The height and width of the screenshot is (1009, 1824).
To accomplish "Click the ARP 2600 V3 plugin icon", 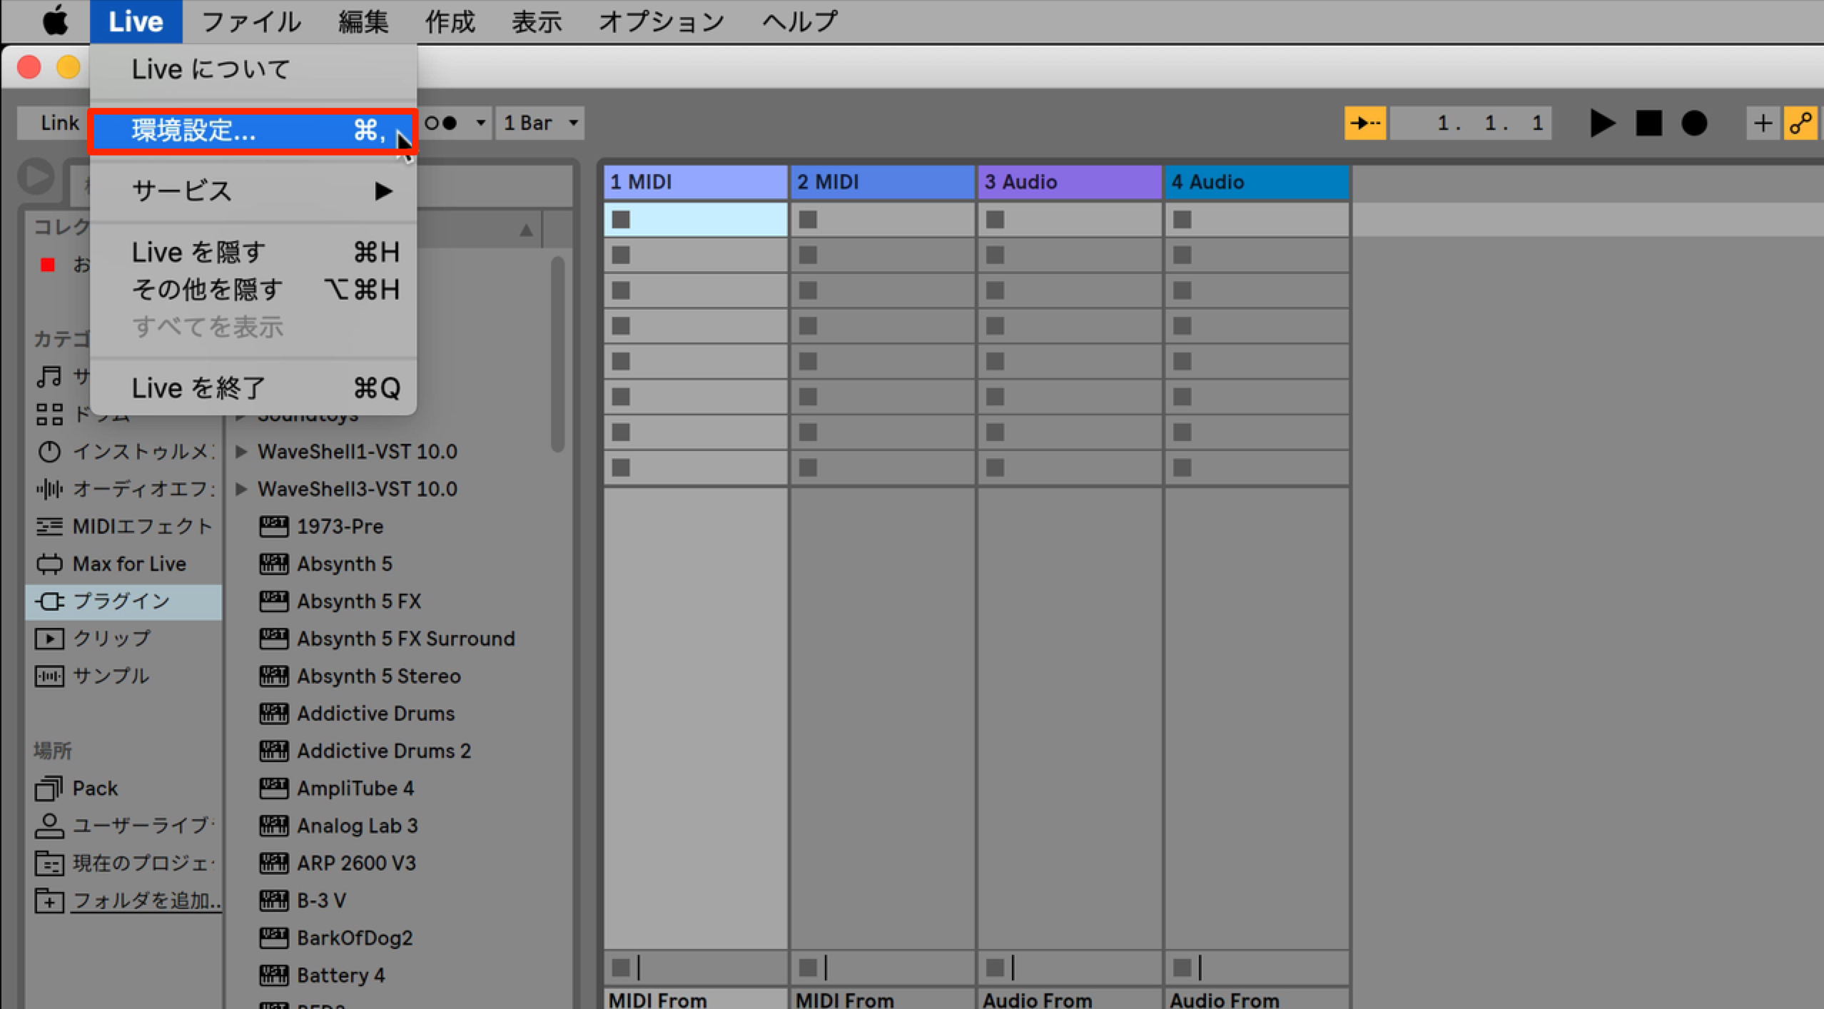I will (x=274, y=863).
